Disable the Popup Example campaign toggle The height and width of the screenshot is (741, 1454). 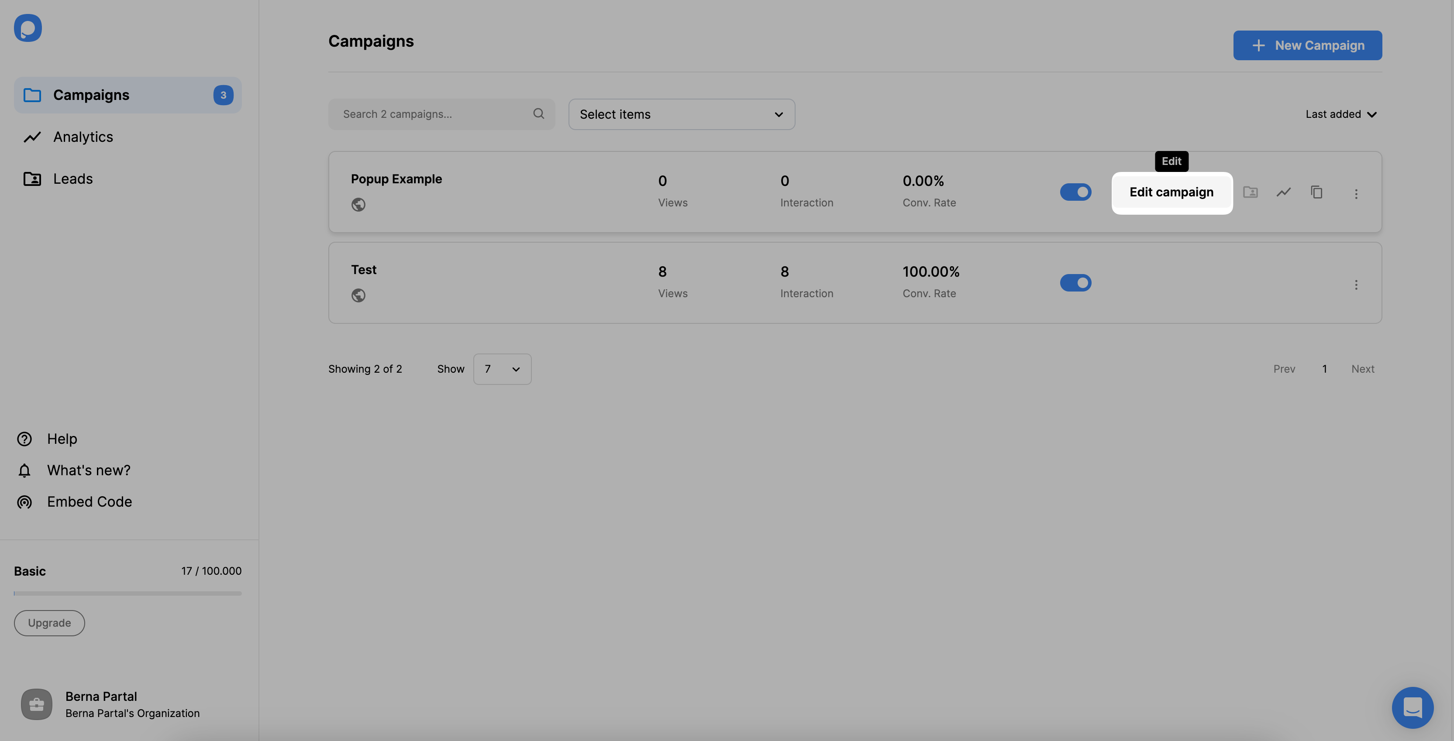pos(1075,192)
